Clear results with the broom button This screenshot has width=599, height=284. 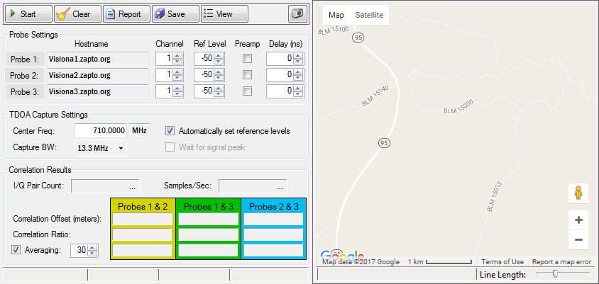coord(74,14)
